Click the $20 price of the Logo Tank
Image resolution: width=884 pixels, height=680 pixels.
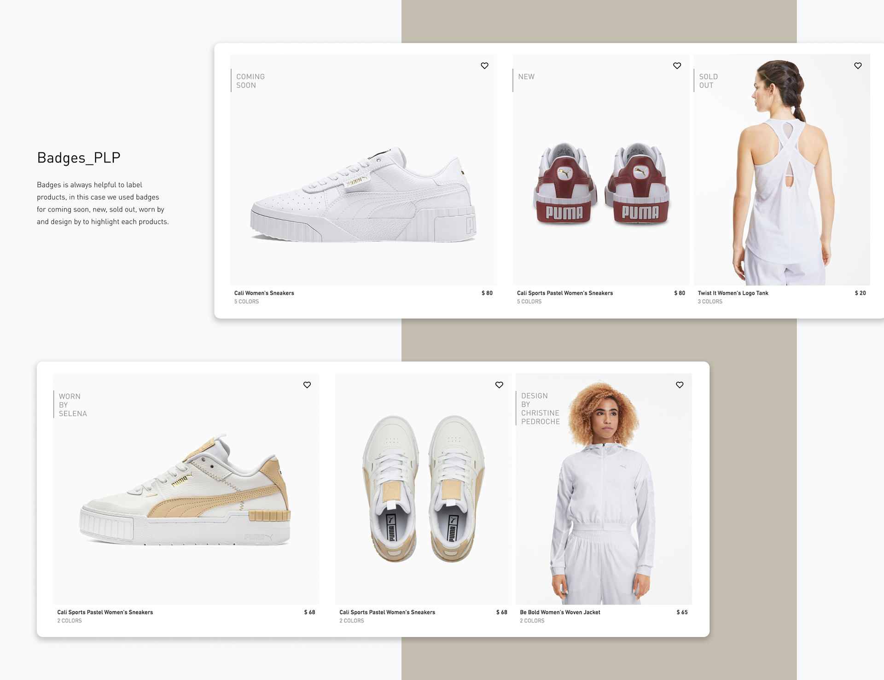860,293
